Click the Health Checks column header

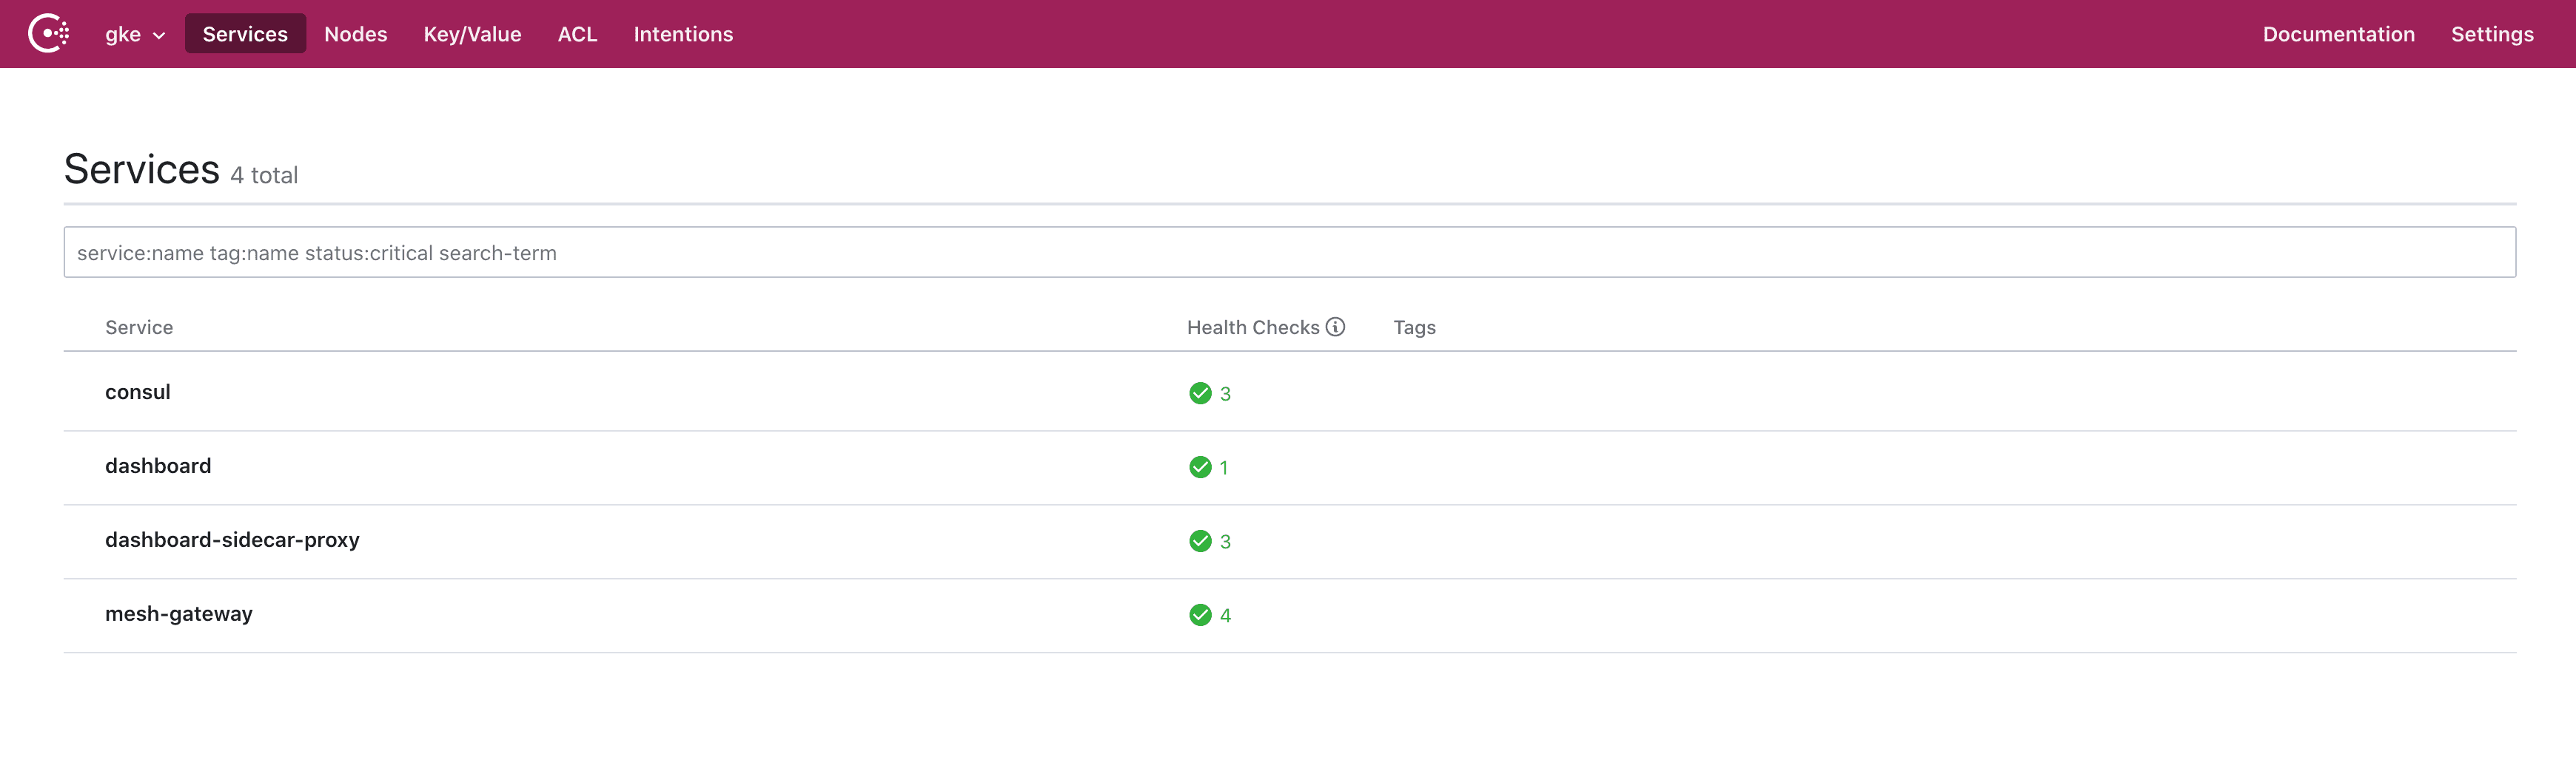pos(1252,327)
